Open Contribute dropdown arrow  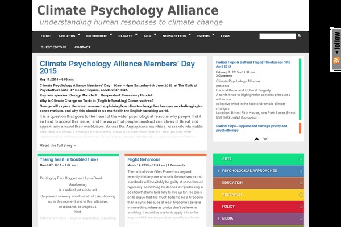[111, 35]
